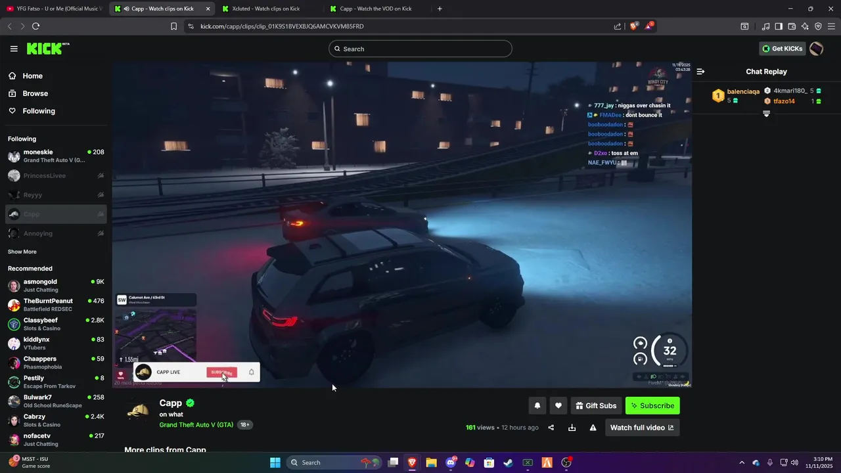Open the Windows Start menu
The width and height of the screenshot is (841, 473).
[x=275, y=462]
